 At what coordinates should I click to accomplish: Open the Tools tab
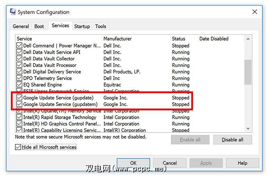tap(101, 26)
